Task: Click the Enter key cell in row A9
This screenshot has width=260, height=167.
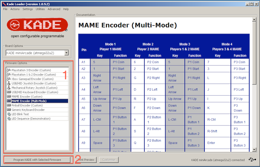Action: pos(217,143)
